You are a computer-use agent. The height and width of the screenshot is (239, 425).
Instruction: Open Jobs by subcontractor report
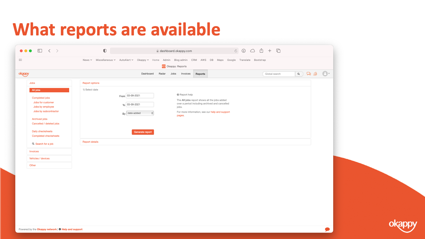pyautogui.click(x=46, y=111)
